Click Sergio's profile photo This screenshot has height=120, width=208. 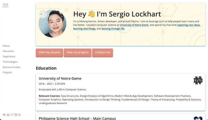pos(53,23)
